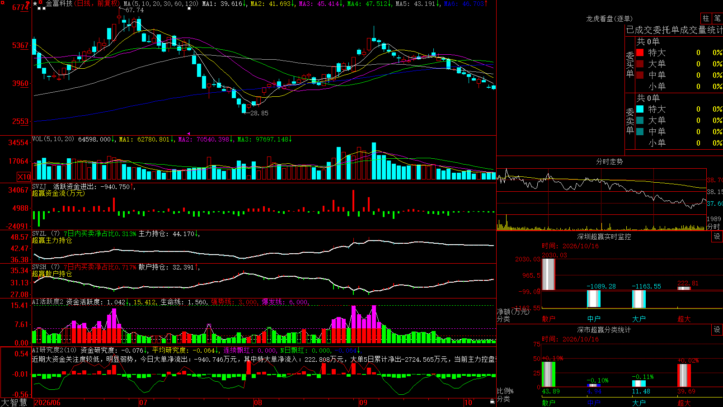The image size is (723, 407).
Task: Click the upper 设 settings button for 深圳超赢实时监控
Action: coord(717,237)
